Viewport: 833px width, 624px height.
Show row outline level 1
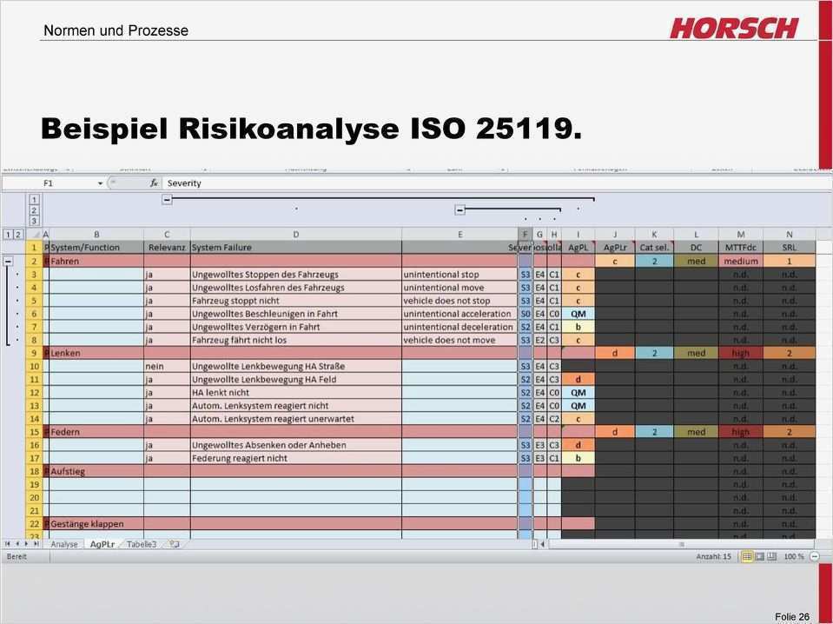(8, 235)
